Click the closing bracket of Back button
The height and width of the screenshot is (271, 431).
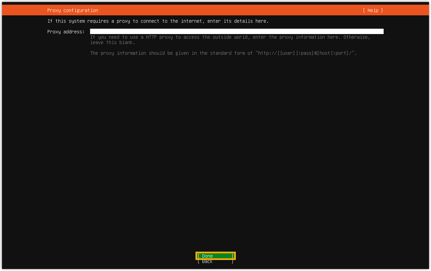233,262
